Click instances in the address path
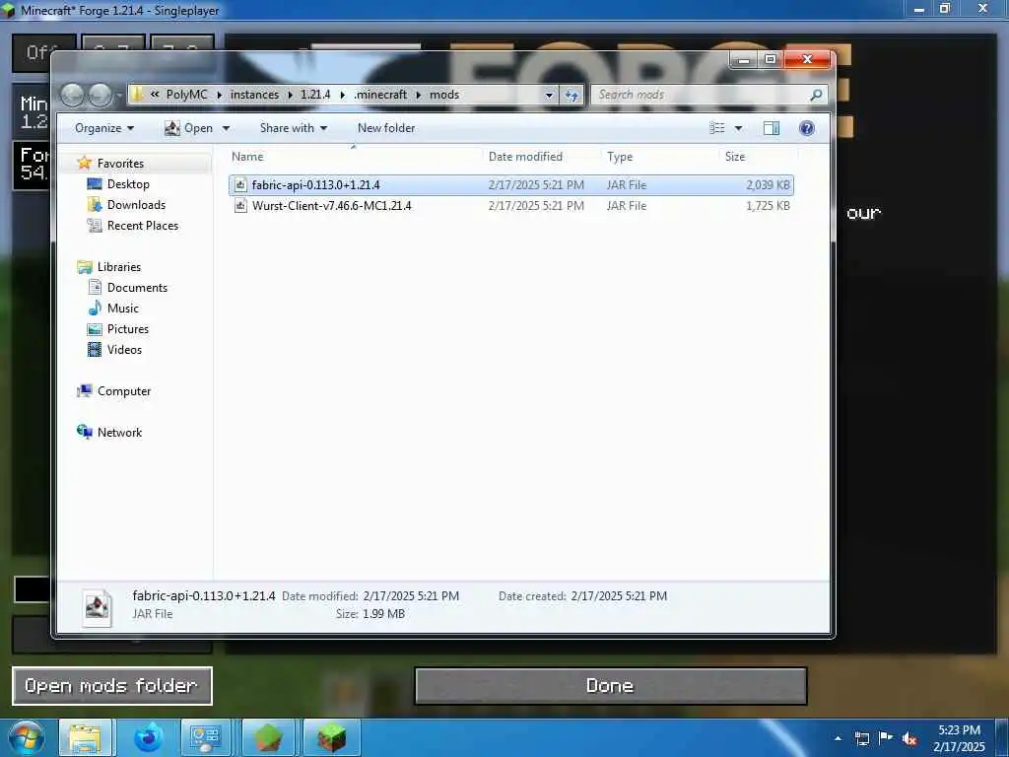 pos(255,95)
